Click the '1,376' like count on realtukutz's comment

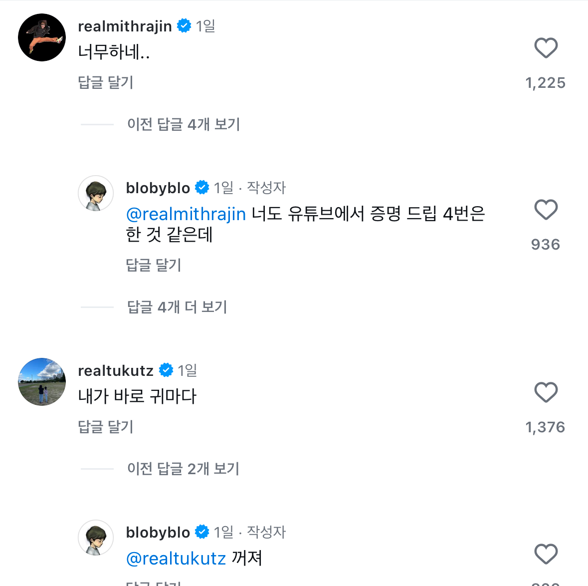point(546,427)
